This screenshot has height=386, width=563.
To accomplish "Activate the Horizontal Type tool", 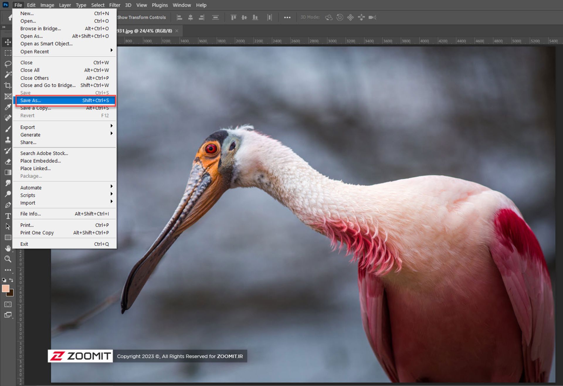I will click(x=8, y=216).
